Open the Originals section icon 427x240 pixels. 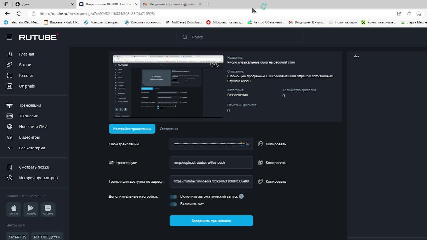[x=10, y=86]
